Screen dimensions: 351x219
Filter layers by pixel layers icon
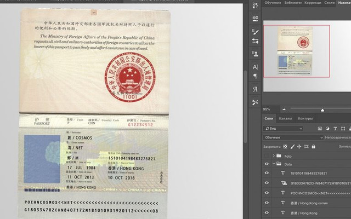320,129
